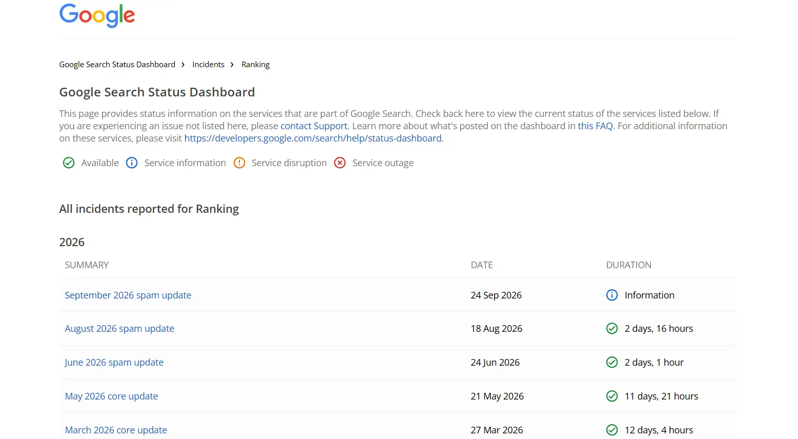The image size is (798, 439).
Task: Click the duration 12 days, 4 hours
Action: click(x=659, y=430)
